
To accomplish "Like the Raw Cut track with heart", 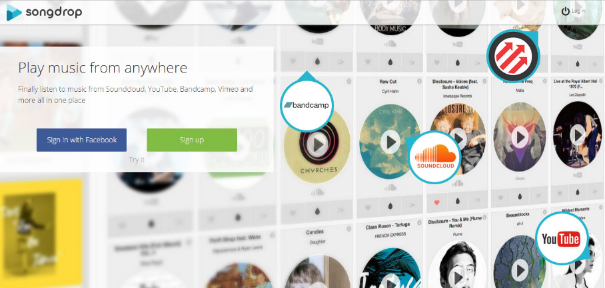I will point(368,208).
